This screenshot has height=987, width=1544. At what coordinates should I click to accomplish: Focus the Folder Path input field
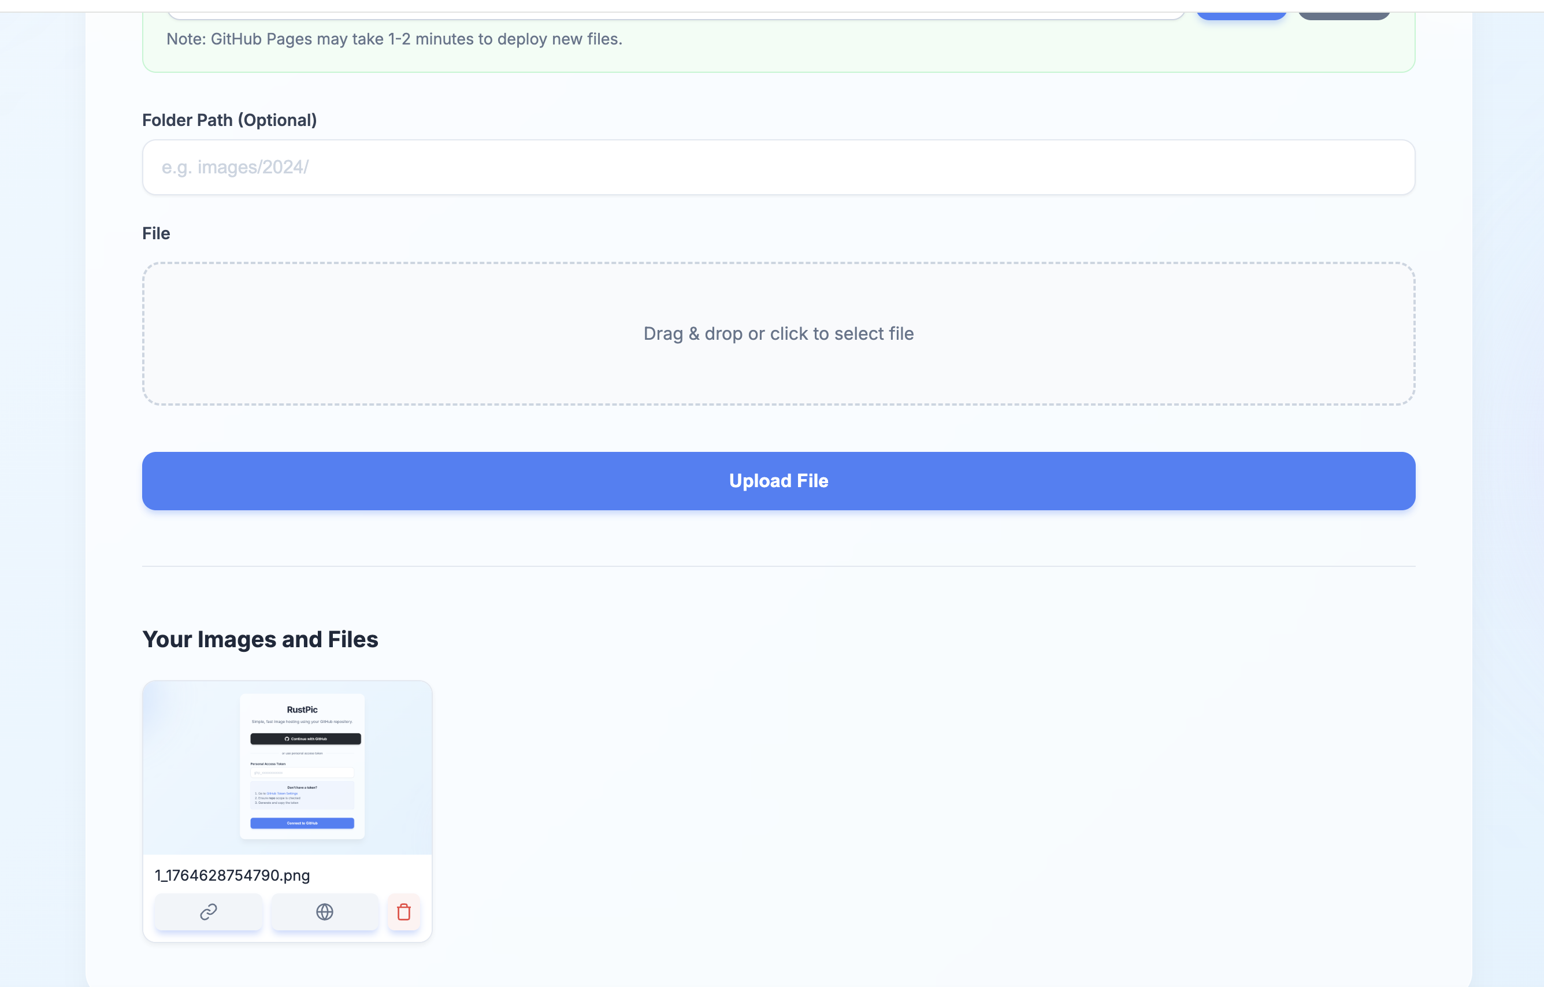coord(778,168)
